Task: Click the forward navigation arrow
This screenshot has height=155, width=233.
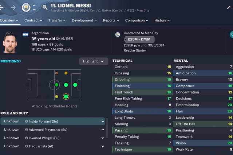Action: click(13, 7)
